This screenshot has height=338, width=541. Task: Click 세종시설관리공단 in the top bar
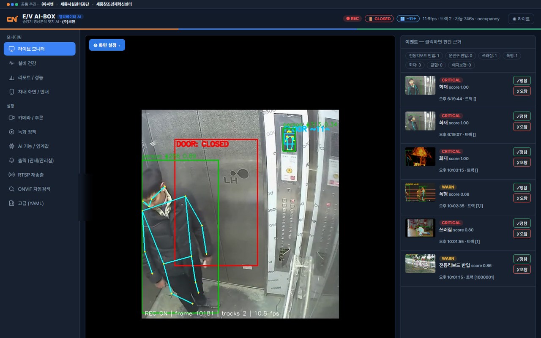point(74,4)
